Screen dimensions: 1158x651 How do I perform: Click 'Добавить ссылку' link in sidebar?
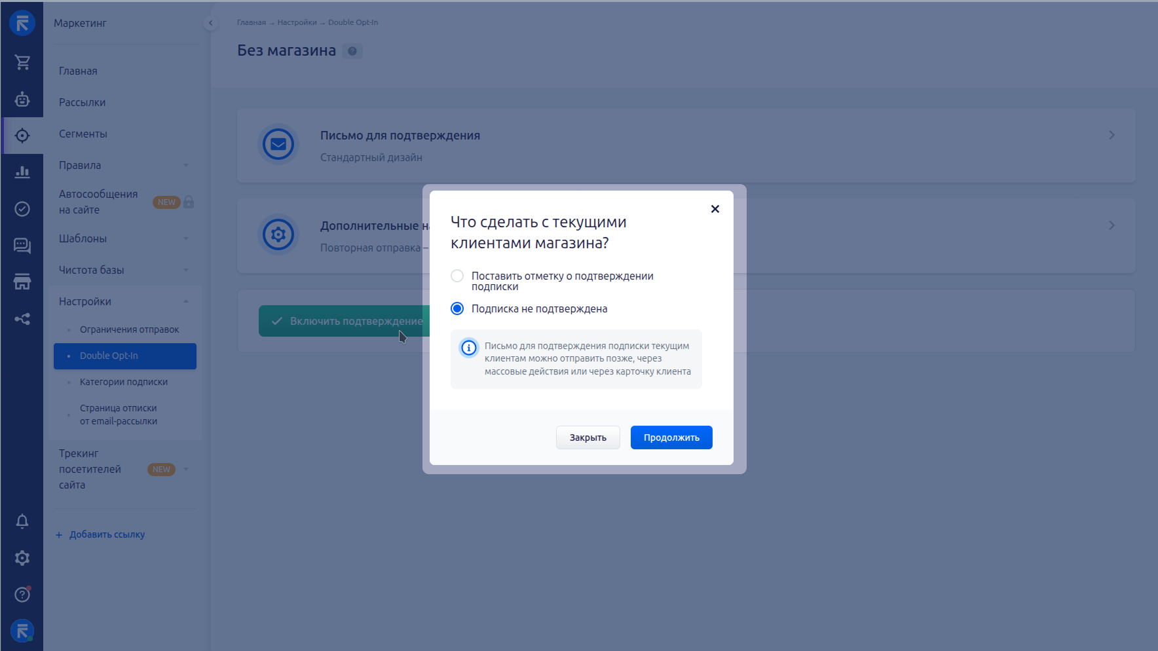tap(107, 534)
